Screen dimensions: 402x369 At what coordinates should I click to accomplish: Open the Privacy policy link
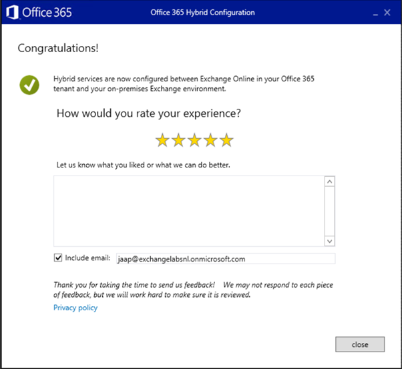[x=75, y=308]
